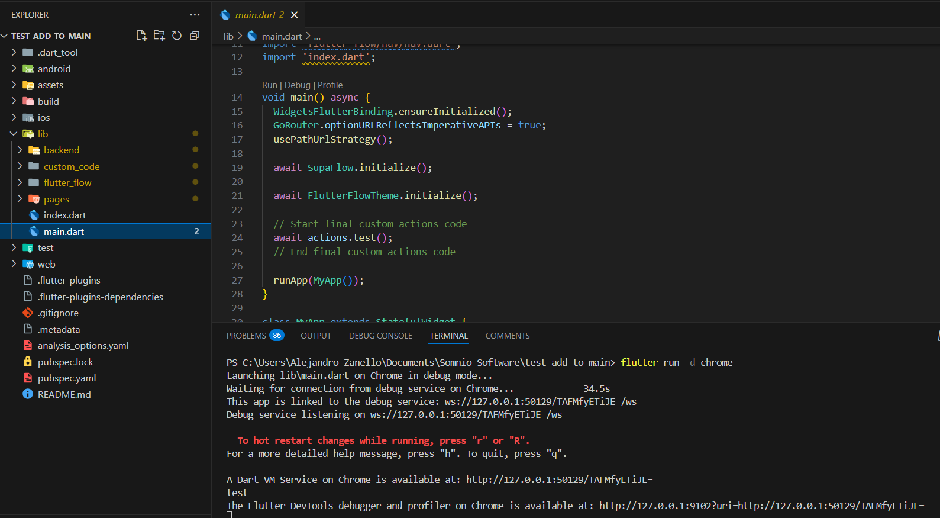Open the .metadata file
The image size is (940, 518).
(x=59, y=329)
